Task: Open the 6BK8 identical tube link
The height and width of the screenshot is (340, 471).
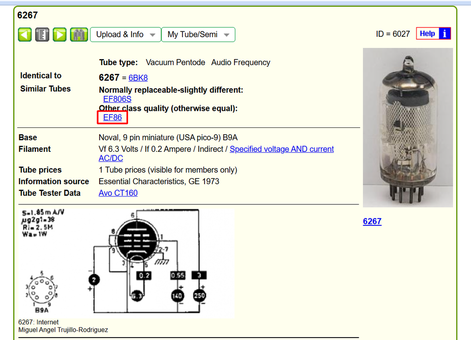Action: click(x=138, y=78)
